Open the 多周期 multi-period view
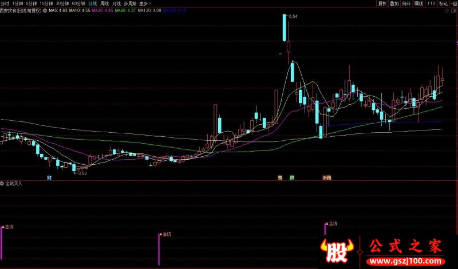 coord(130,3)
